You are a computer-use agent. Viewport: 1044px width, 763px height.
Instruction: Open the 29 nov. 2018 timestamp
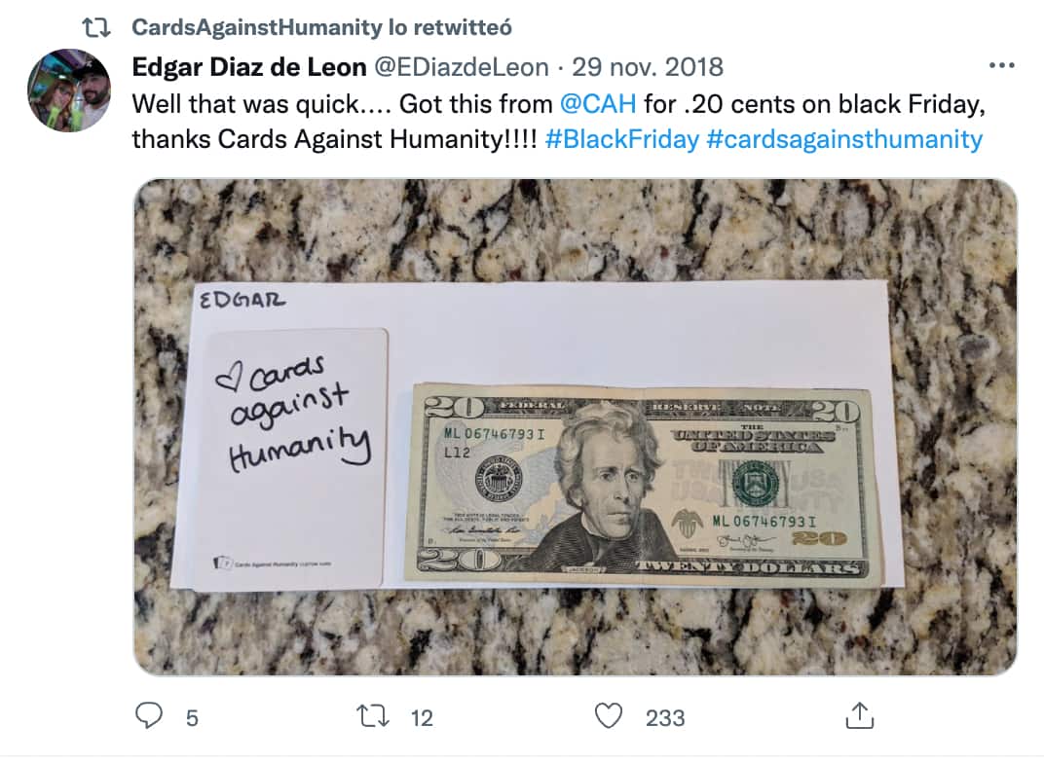click(648, 66)
